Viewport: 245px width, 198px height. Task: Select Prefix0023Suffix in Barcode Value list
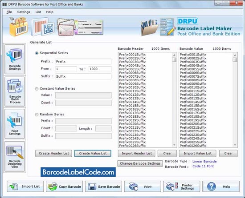(193, 135)
